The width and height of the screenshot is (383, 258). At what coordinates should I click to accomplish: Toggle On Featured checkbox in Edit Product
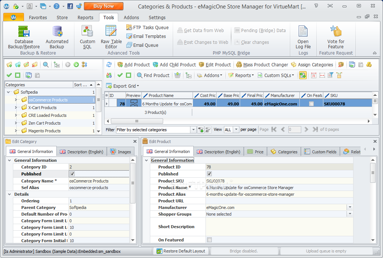[x=209, y=240]
